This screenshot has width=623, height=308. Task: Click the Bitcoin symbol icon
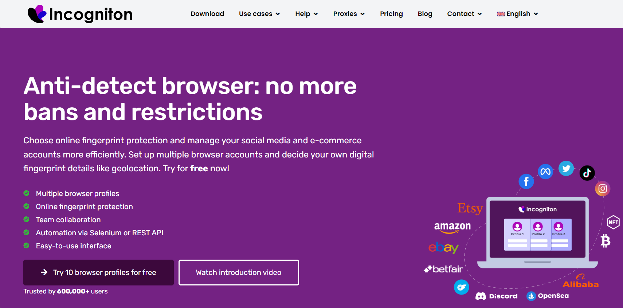(606, 241)
